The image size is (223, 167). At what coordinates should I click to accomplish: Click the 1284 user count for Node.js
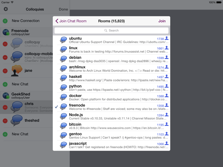[161, 115]
